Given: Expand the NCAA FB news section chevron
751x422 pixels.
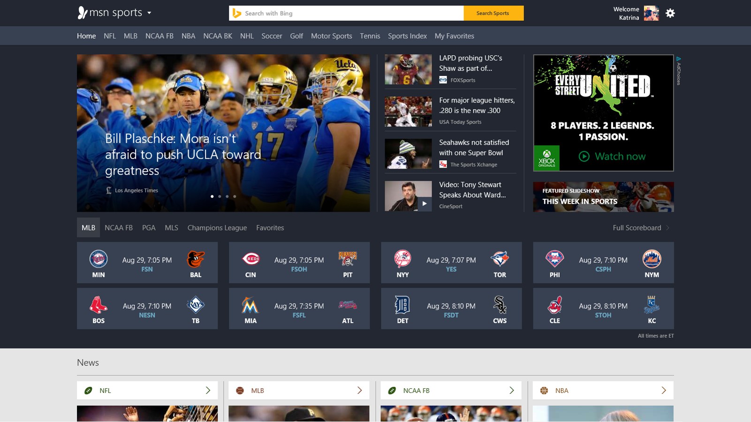Looking at the screenshot, I should click(512, 391).
